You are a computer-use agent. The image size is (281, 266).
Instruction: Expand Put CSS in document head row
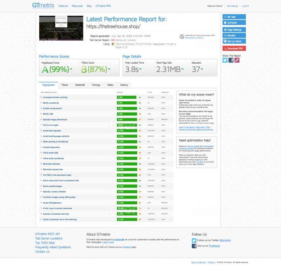coord(57,175)
